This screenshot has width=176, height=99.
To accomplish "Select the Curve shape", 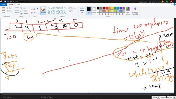I will [51, 8].
